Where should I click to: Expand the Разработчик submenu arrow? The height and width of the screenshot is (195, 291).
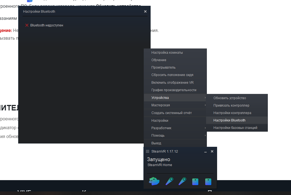tap(205, 128)
